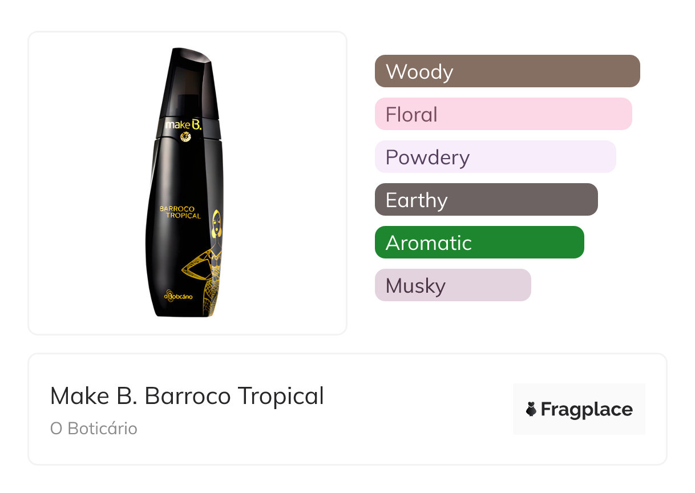Screen dimensions: 695x493
Task: Click the O Boticário logo at bottle base
Action: (x=180, y=294)
